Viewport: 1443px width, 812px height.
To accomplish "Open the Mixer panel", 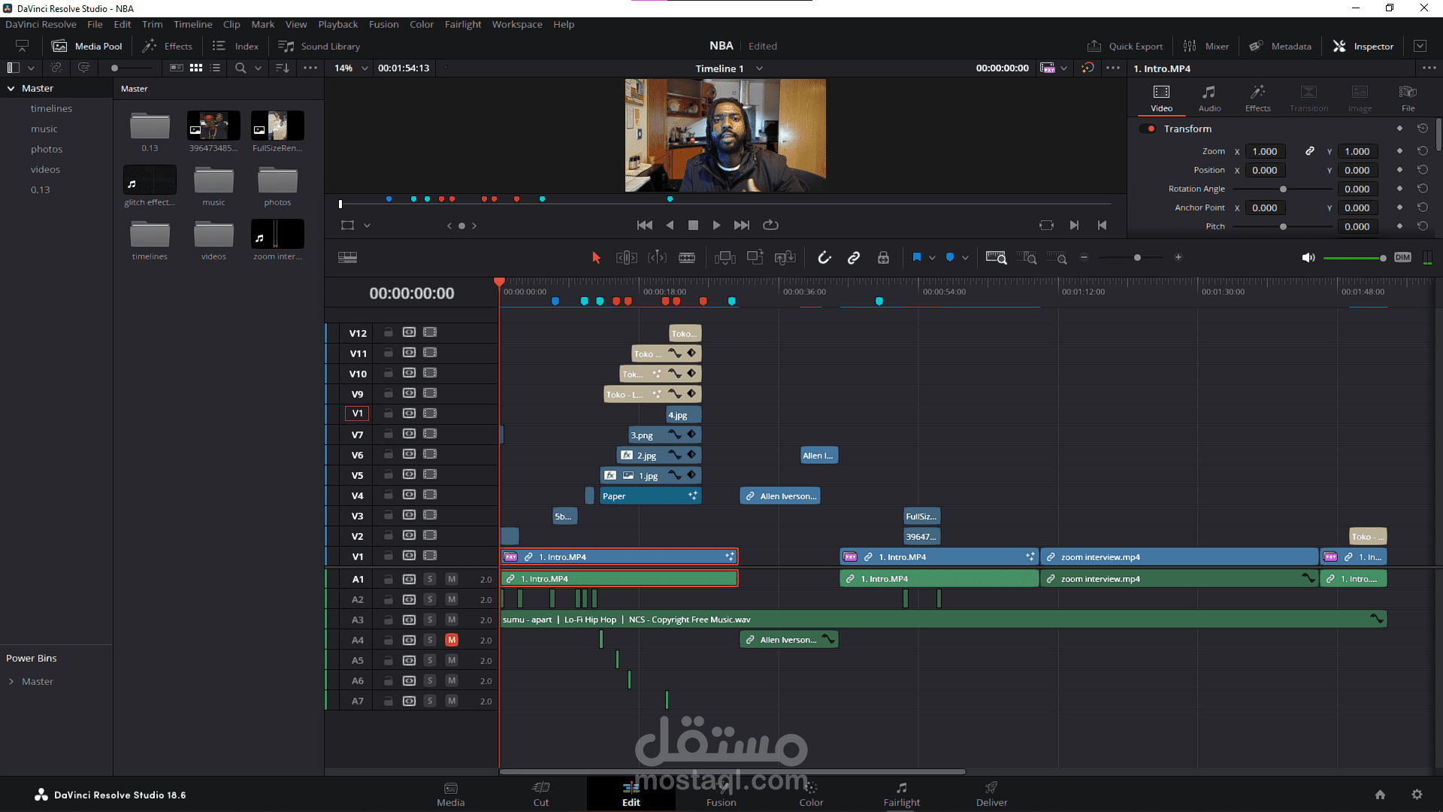I will tap(1206, 46).
